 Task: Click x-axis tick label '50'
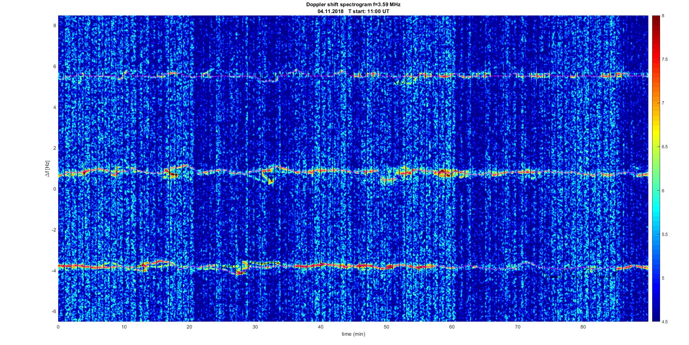coord(387,327)
